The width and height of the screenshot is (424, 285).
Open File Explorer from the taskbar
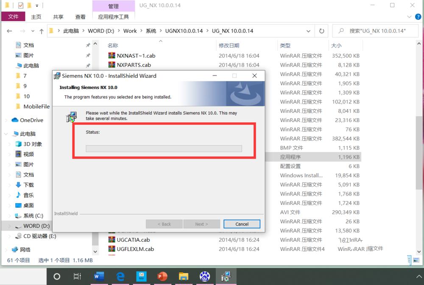coord(184,277)
